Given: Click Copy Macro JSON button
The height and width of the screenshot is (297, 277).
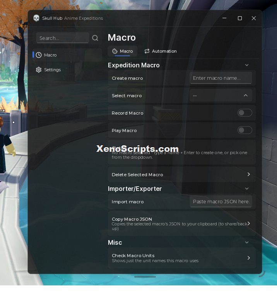Looking at the screenshot, I should pos(182,224).
